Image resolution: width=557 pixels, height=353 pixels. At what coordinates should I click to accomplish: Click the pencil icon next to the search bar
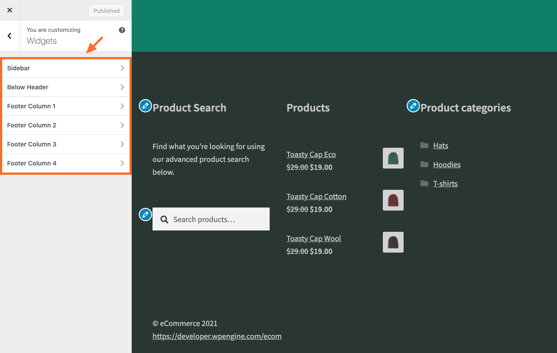coord(145,214)
